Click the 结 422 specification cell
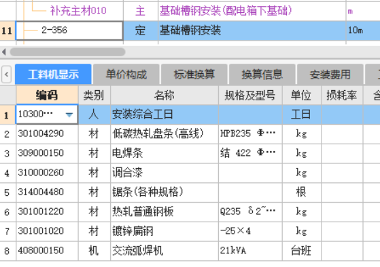This screenshot has height=267, width=380. (x=250, y=153)
